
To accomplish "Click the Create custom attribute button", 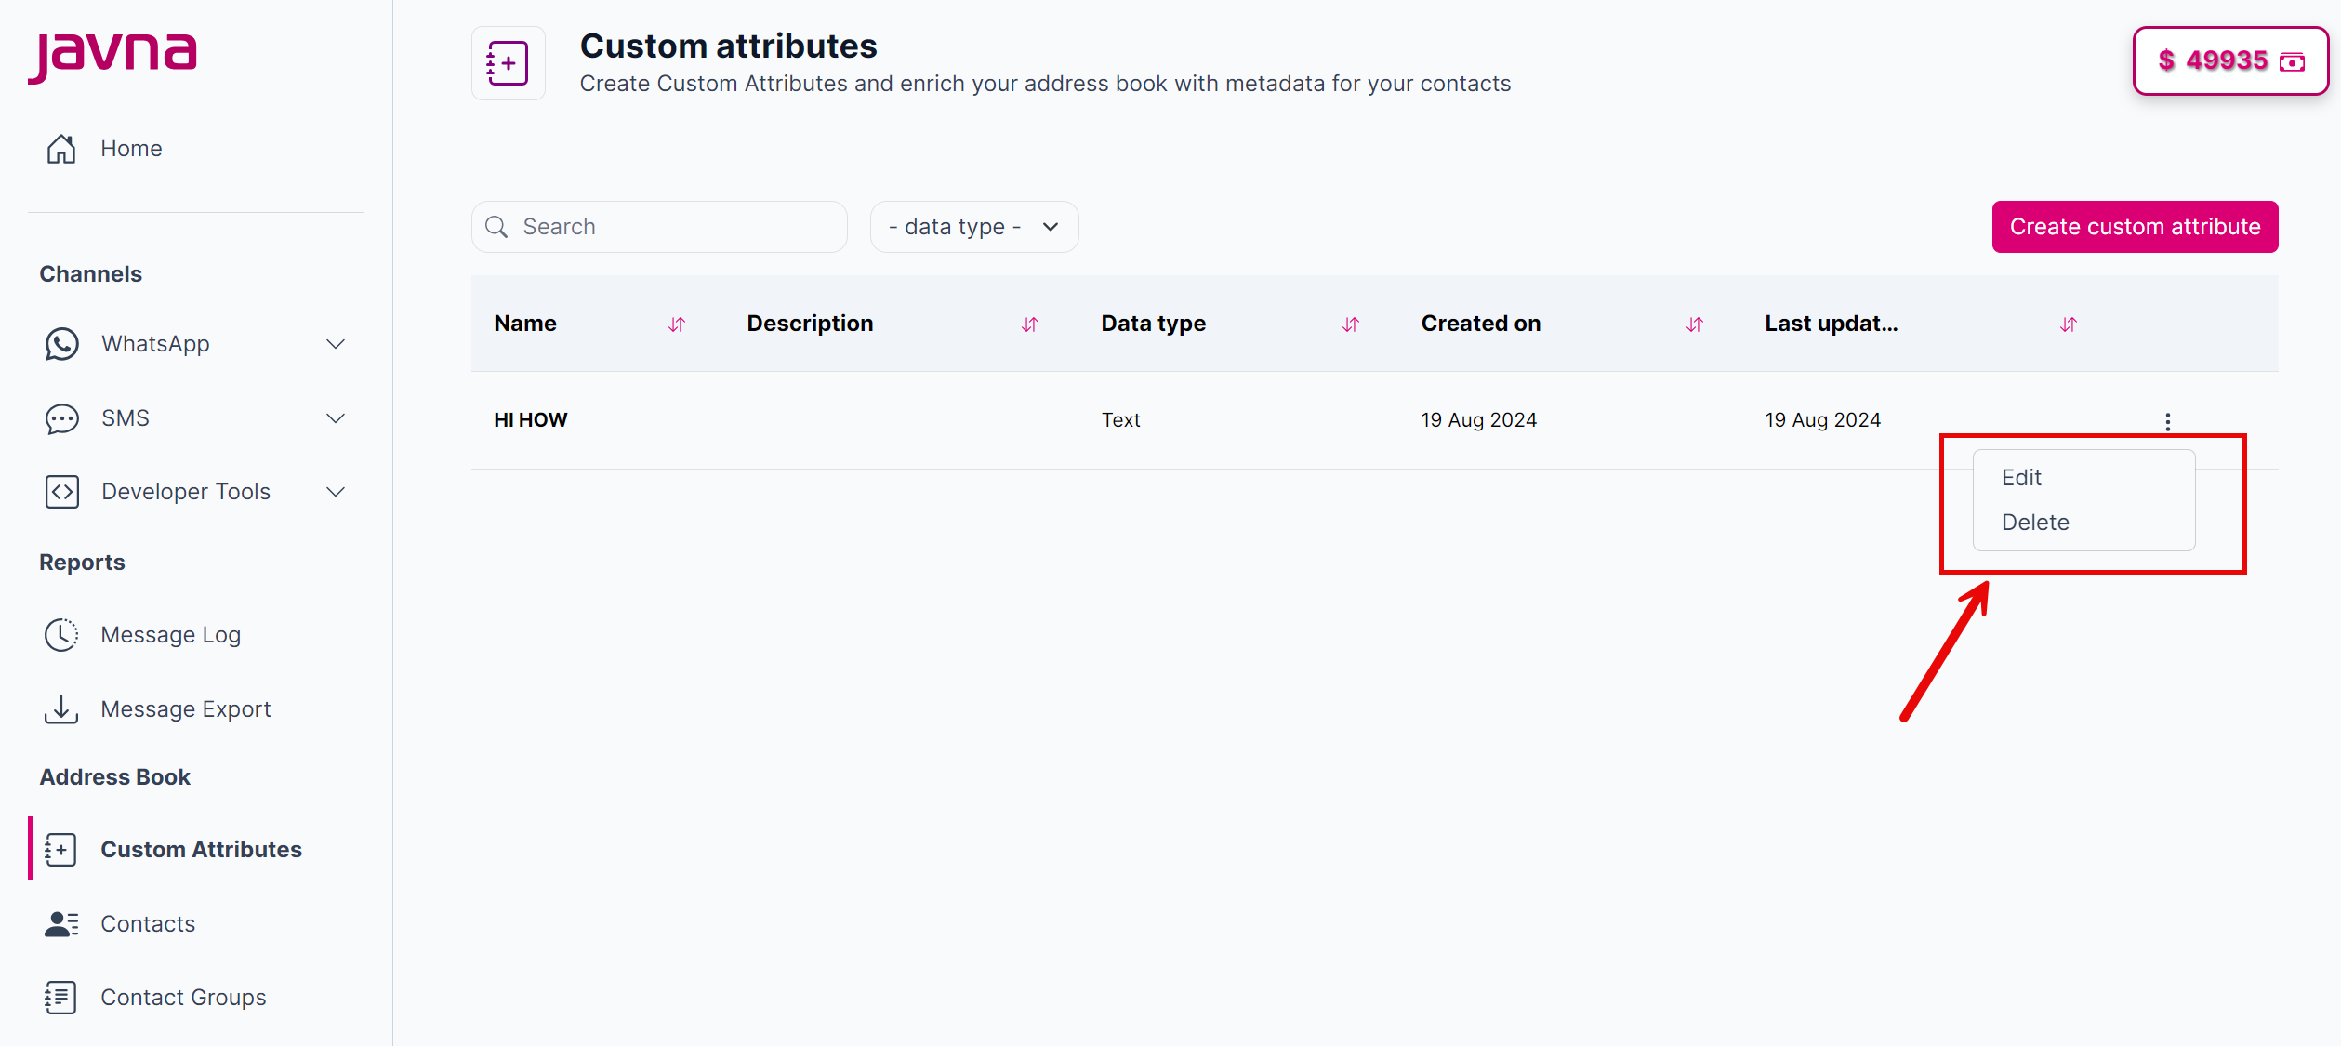I will click(x=2135, y=226).
